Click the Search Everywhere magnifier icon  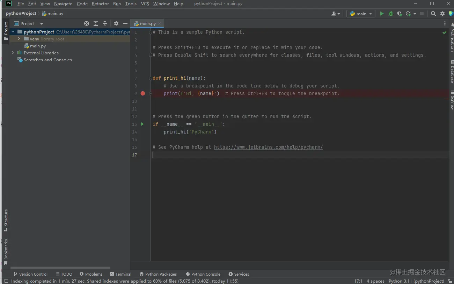pos(433,14)
